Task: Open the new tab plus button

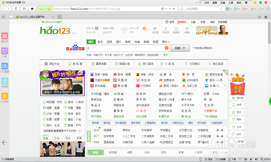Action: coord(60,17)
